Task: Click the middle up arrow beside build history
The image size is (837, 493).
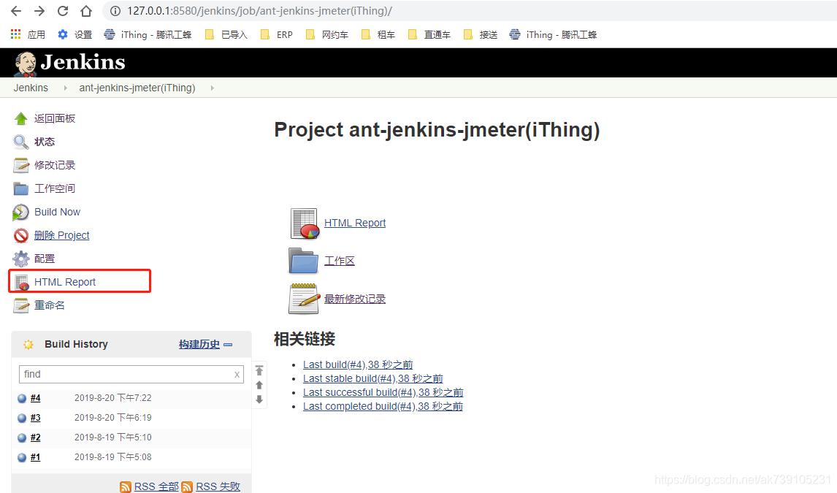Action: tap(259, 385)
